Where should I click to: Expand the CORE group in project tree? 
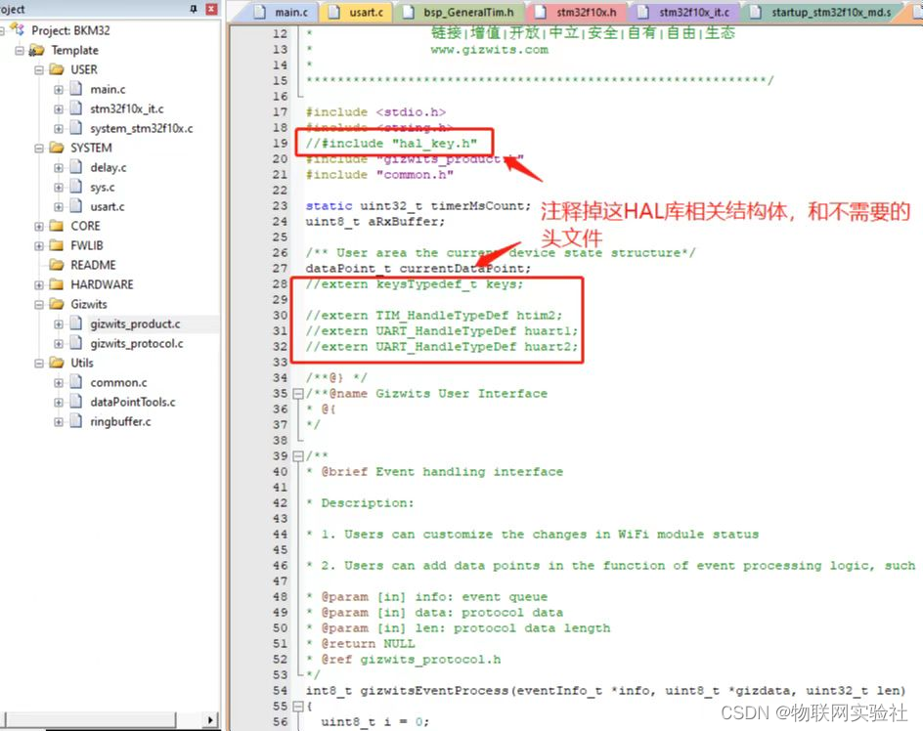click(39, 226)
